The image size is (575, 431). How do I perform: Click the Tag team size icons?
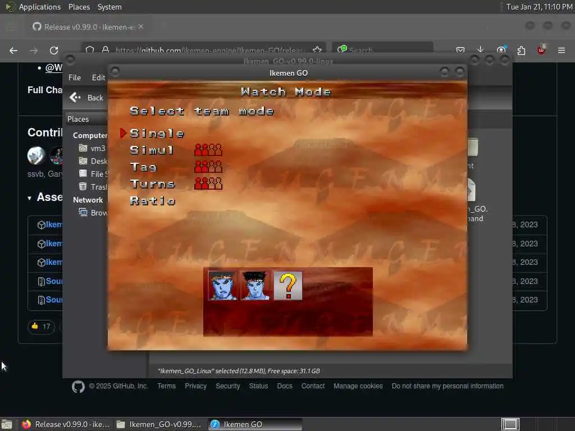point(208,167)
